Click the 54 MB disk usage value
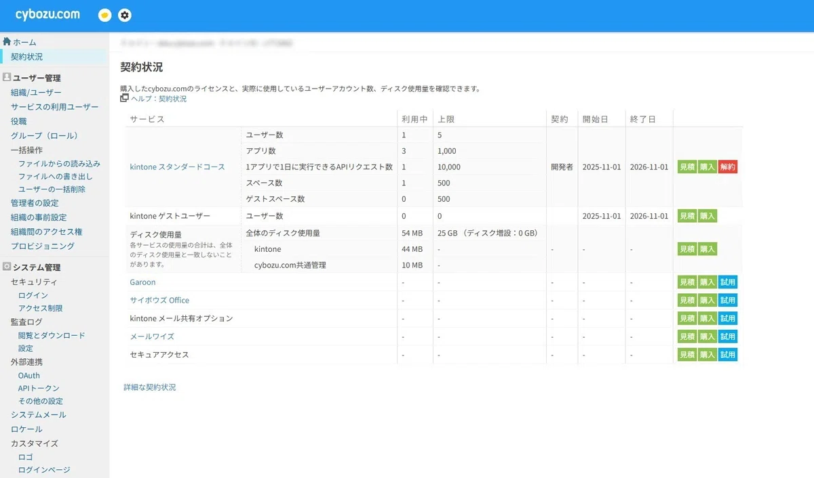Viewport: 814px width, 478px height. (x=412, y=233)
